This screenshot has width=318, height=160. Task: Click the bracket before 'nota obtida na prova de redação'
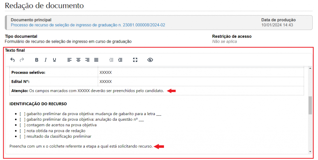22,131
